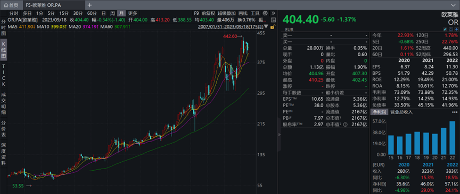Screen dimensions: 460x194
Task: Click the F9 button
Action: tap(196, 13)
